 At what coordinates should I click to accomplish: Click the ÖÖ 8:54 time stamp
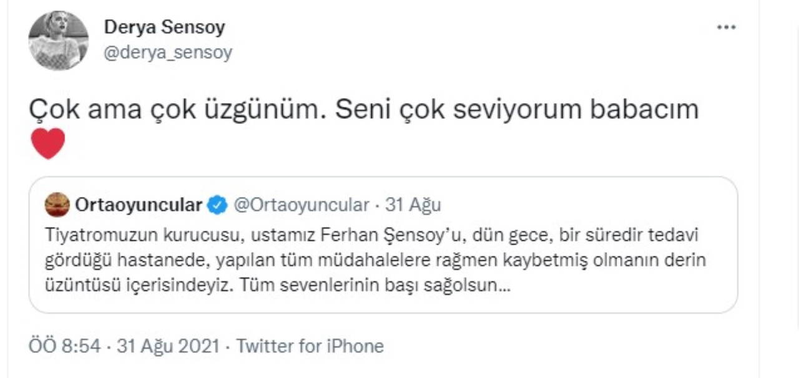64,346
